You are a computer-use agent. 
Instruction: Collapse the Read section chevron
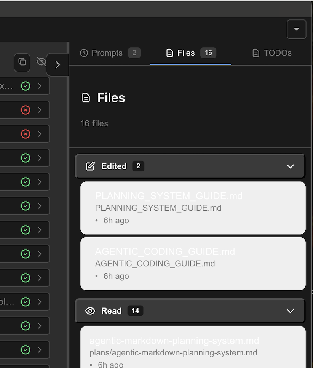click(290, 311)
